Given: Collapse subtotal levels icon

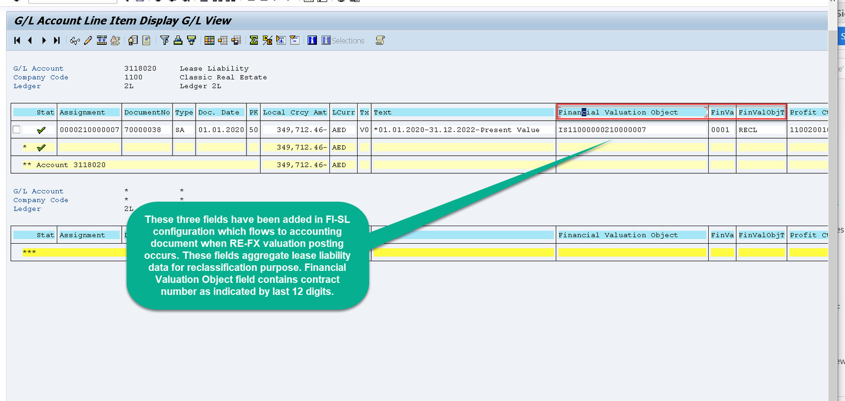Looking at the screenshot, I should pyautogui.click(x=295, y=41).
